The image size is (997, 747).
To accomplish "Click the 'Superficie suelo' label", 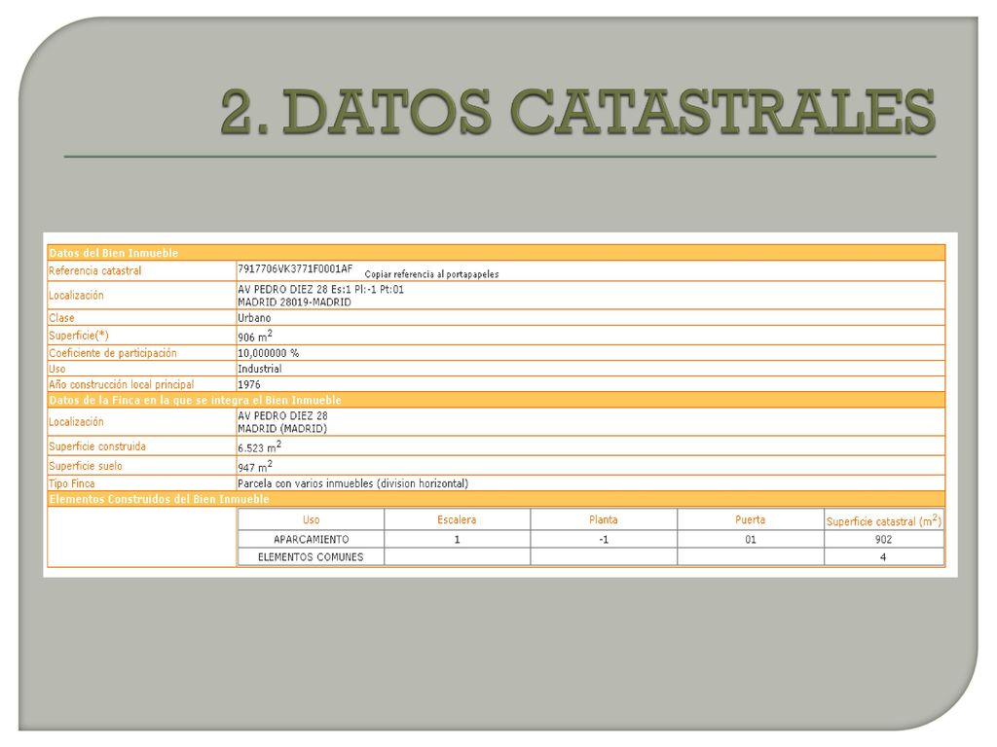I will (x=86, y=466).
